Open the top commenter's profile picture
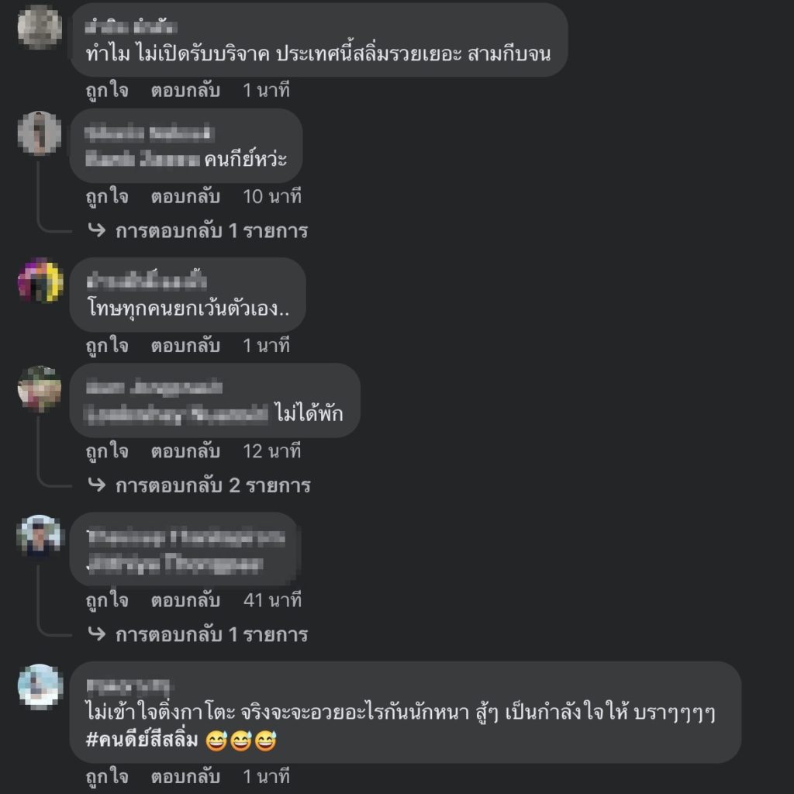The width and height of the screenshot is (794, 794). point(40,27)
